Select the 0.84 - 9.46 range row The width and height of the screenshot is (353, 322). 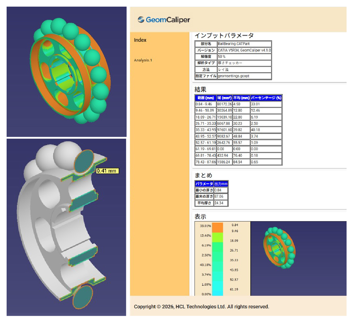point(238,104)
